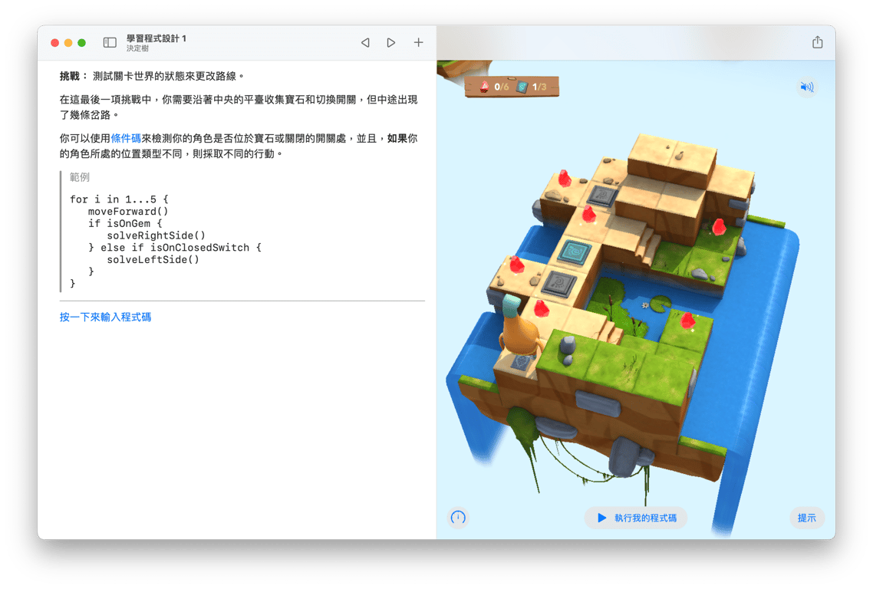Open the share icon
The width and height of the screenshot is (873, 589).
click(x=817, y=41)
